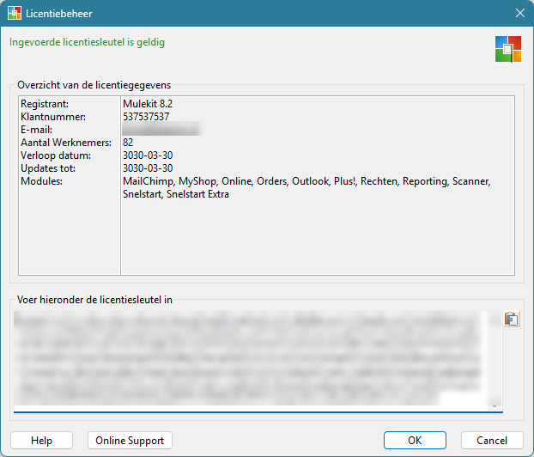
Task: Click the 'Aantal Werknemers:' label
Action: tap(66, 143)
